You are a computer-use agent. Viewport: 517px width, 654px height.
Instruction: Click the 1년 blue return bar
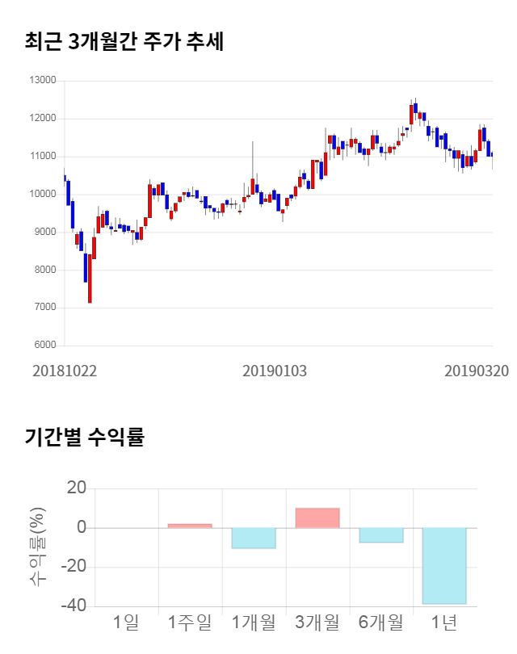point(444,565)
